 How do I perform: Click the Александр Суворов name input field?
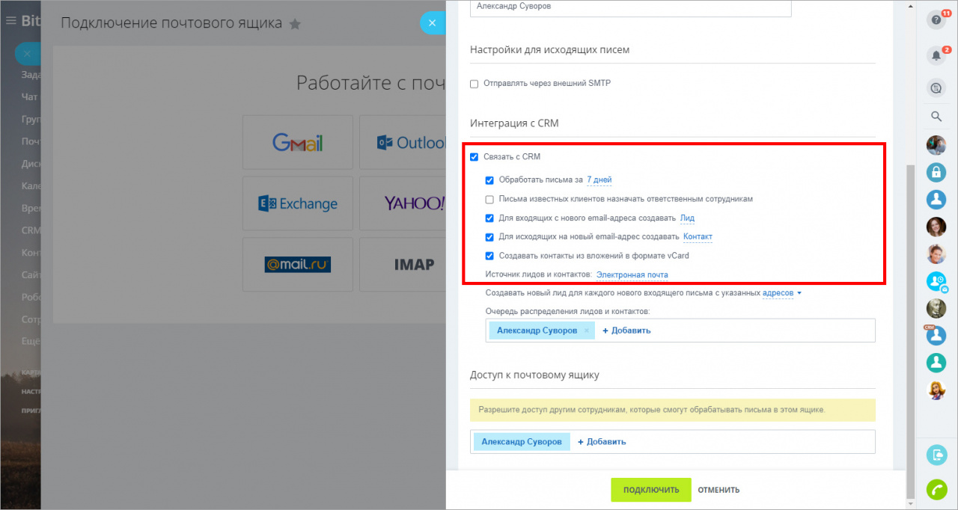pos(631,7)
